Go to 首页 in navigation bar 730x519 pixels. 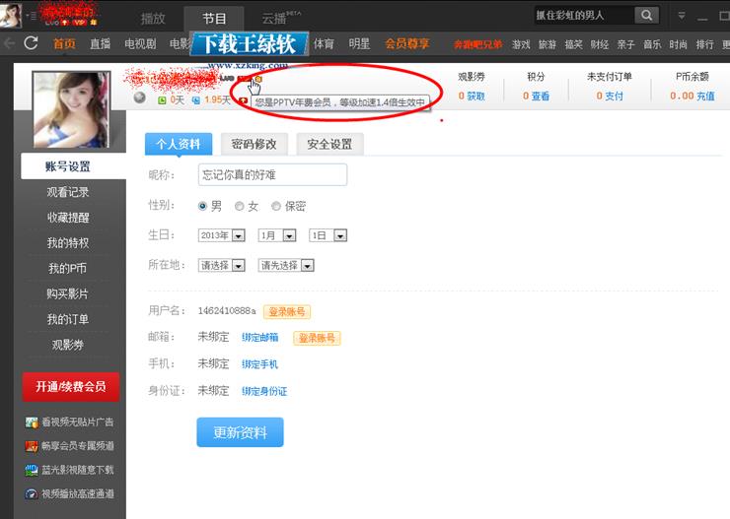[x=64, y=44]
